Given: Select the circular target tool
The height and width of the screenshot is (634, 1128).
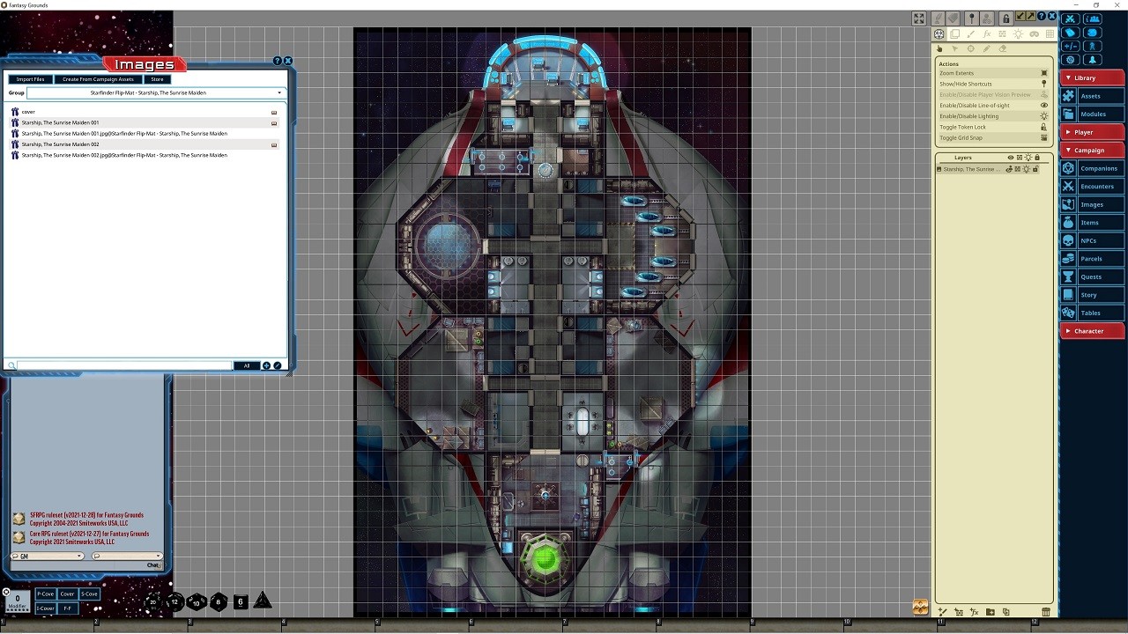Looking at the screenshot, I should pyautogui.click(x=971, y=48).
